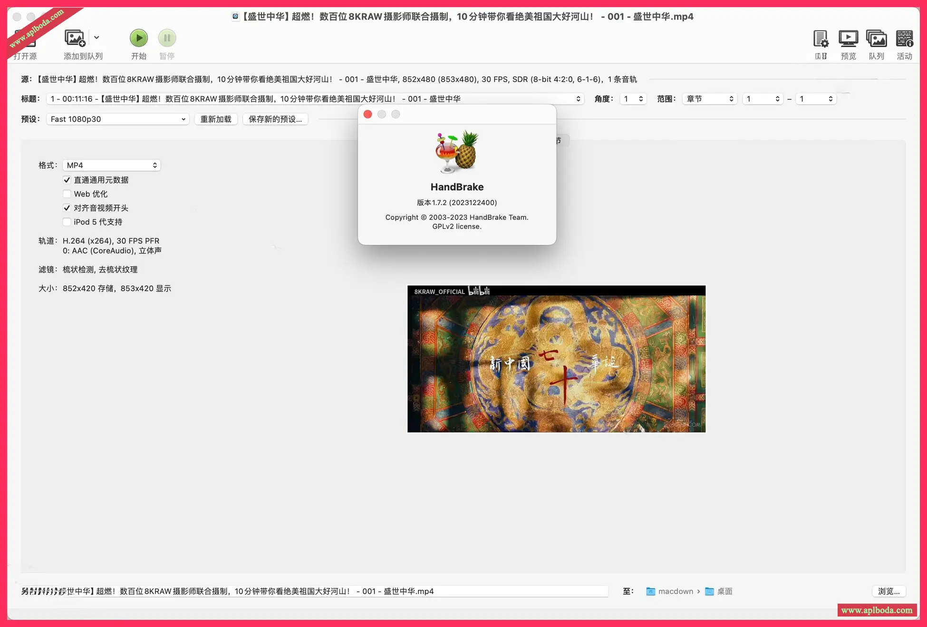Click the document proxy icon in title bar

pyautogui.click(x=235, y=17)
